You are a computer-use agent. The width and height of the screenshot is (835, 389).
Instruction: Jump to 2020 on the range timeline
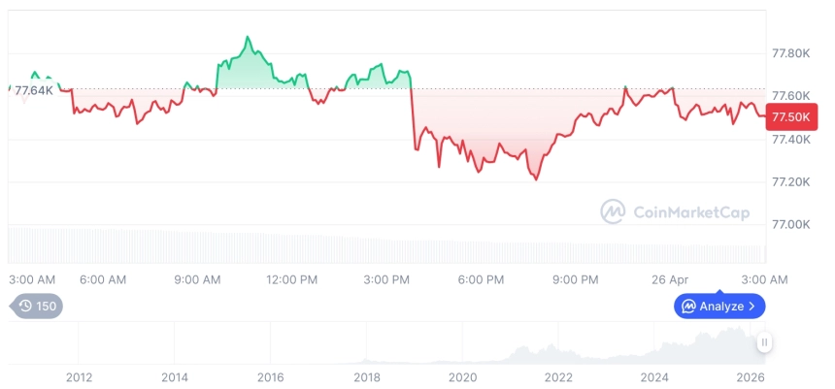pyautogui.click(x=463, y=377)
